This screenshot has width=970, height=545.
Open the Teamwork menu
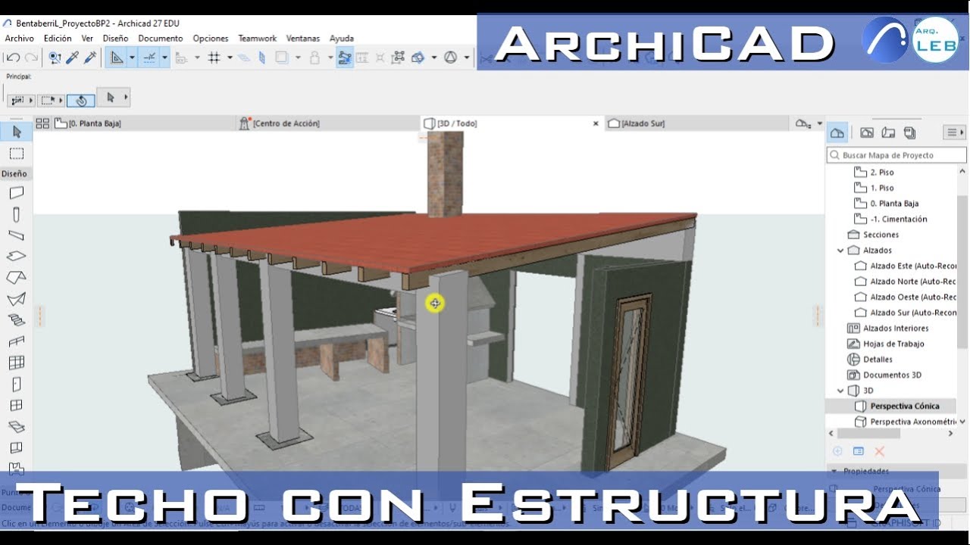click(258, 38)
